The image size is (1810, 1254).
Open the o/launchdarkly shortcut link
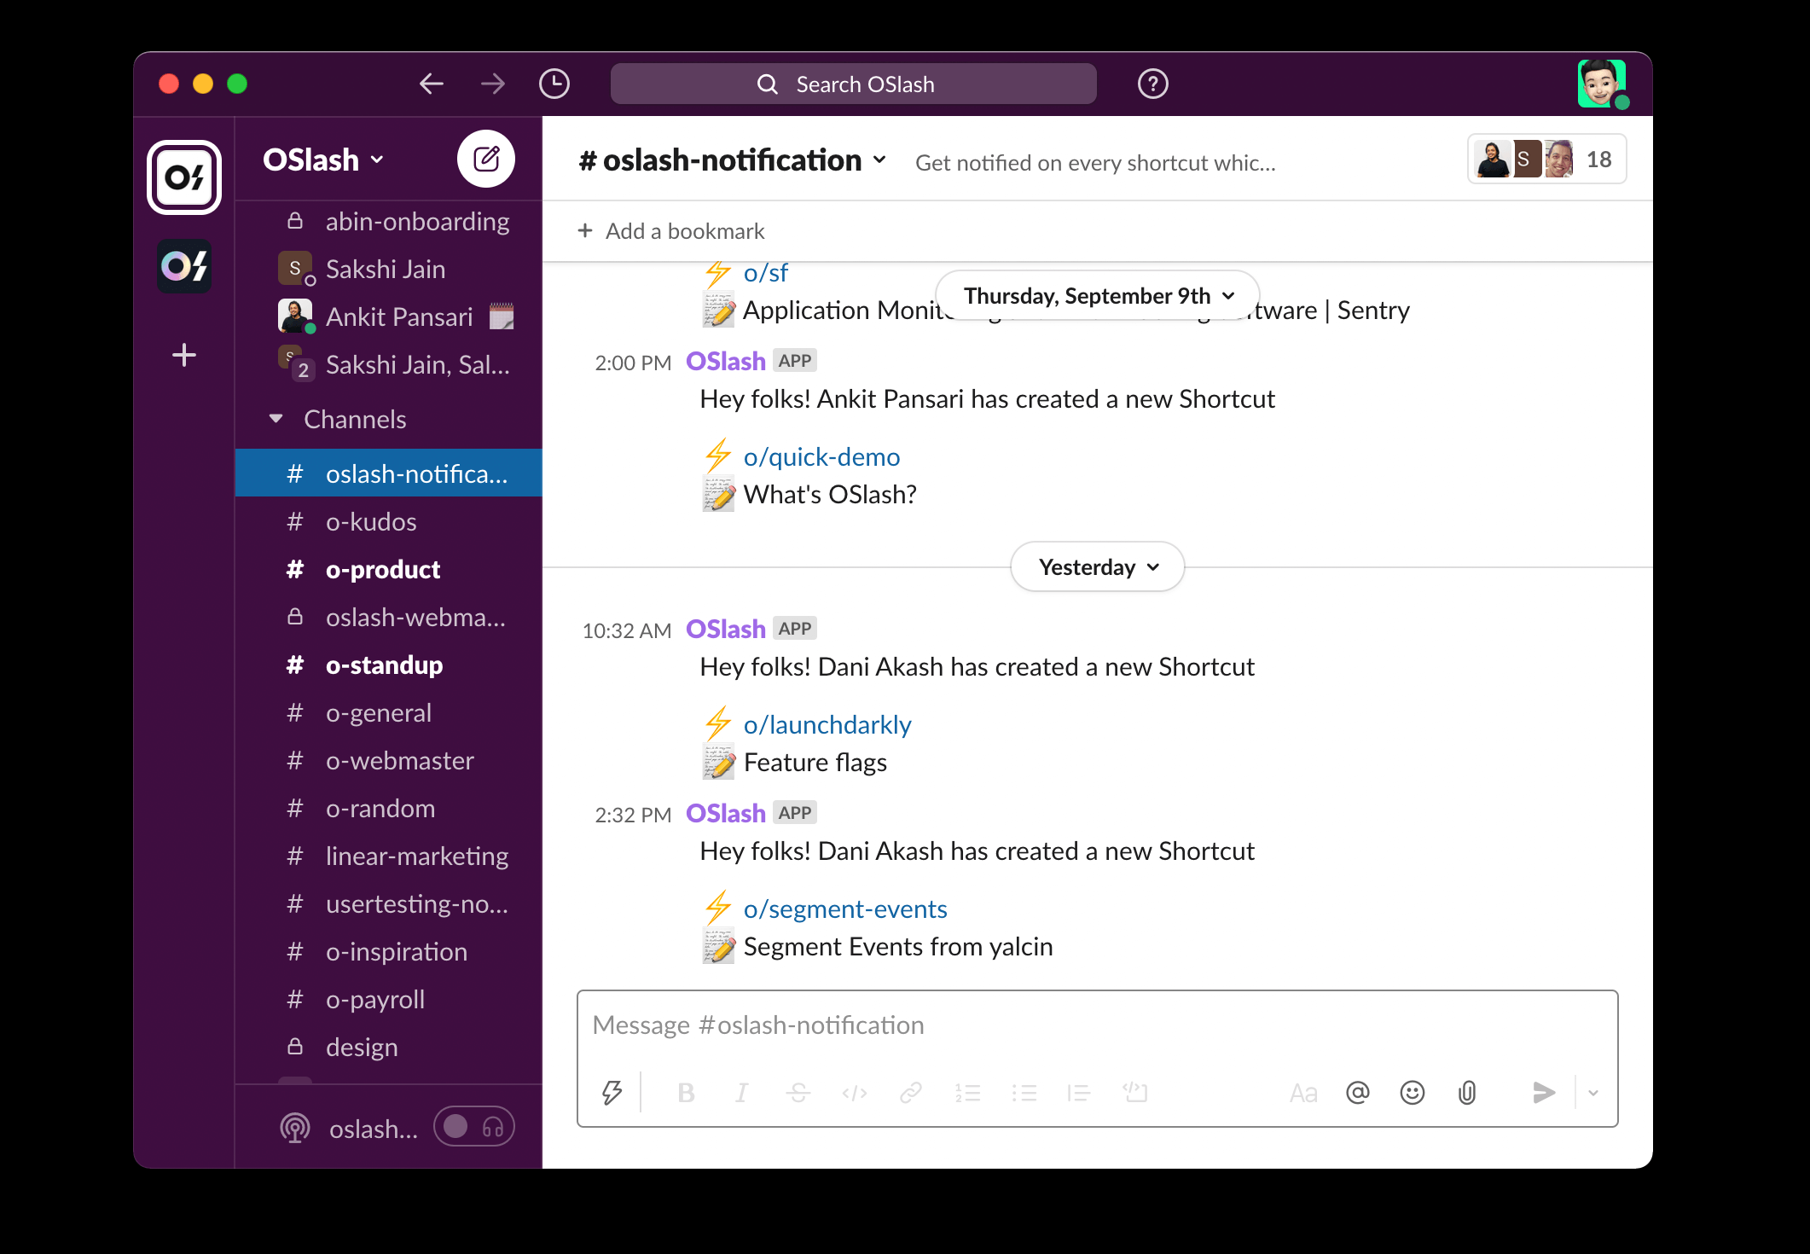click(x=827, y=725)
